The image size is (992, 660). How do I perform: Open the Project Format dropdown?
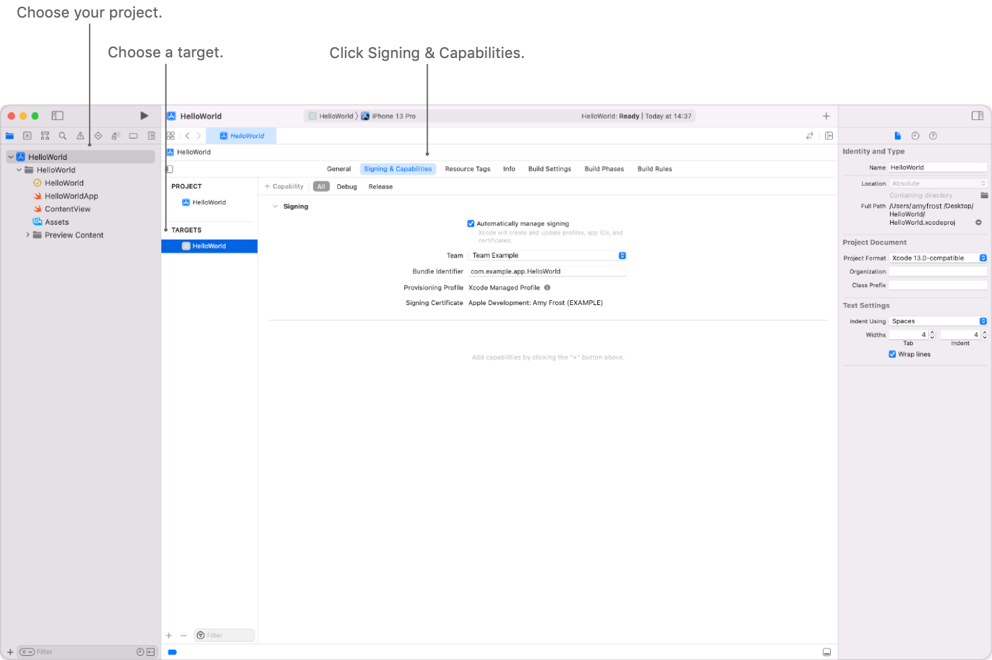click(x=938, y=258)
